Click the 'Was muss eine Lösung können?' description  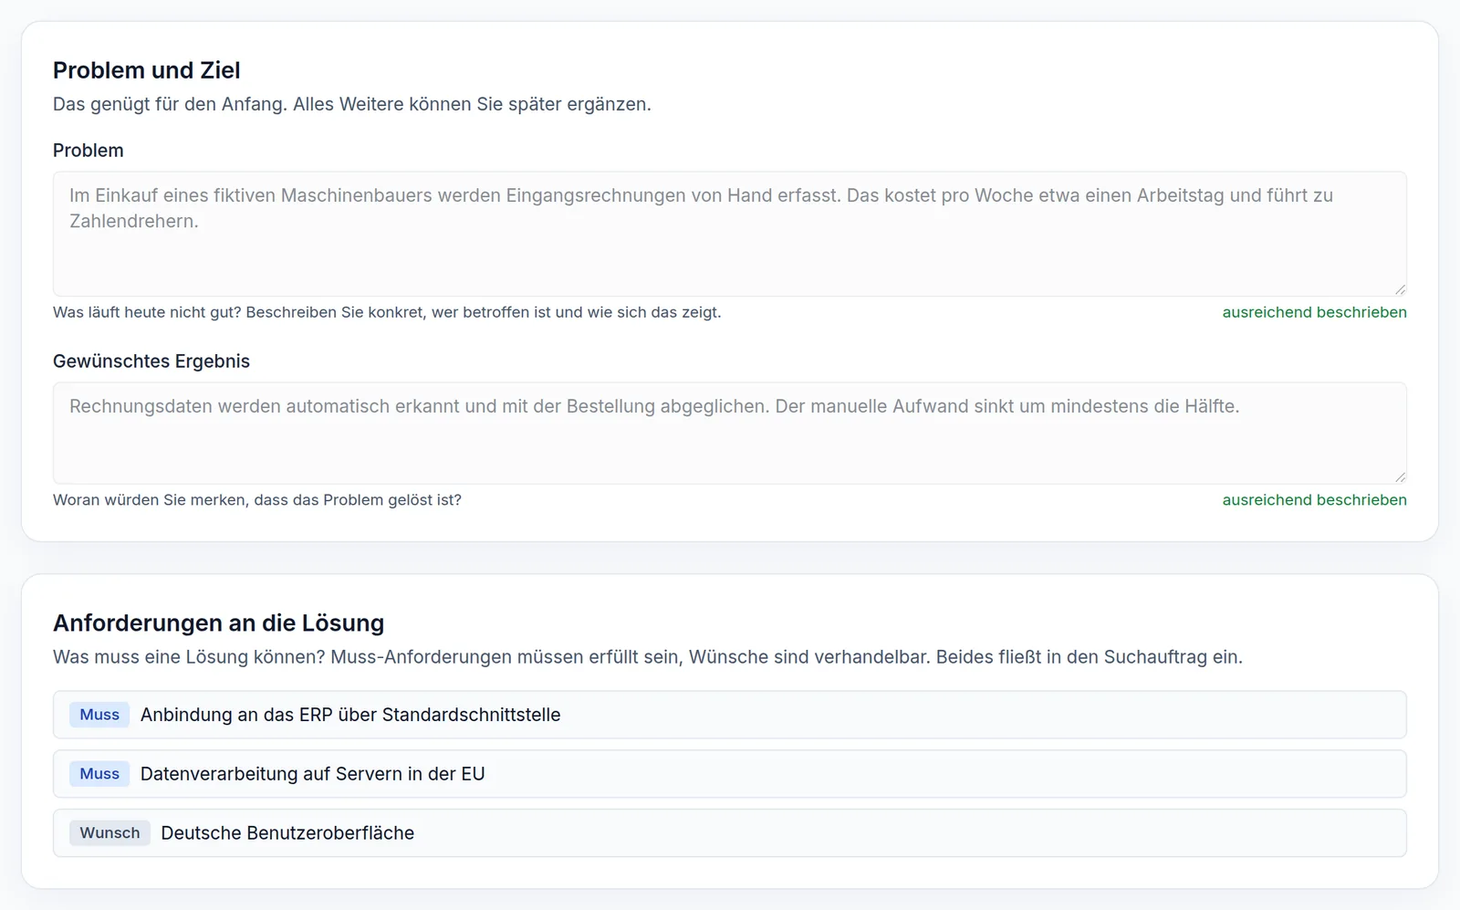click(x=648, y=657)
